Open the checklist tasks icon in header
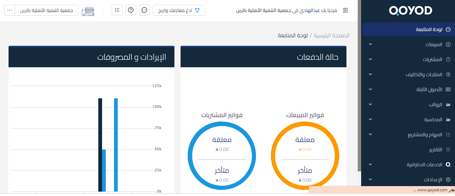 [117, 10]
